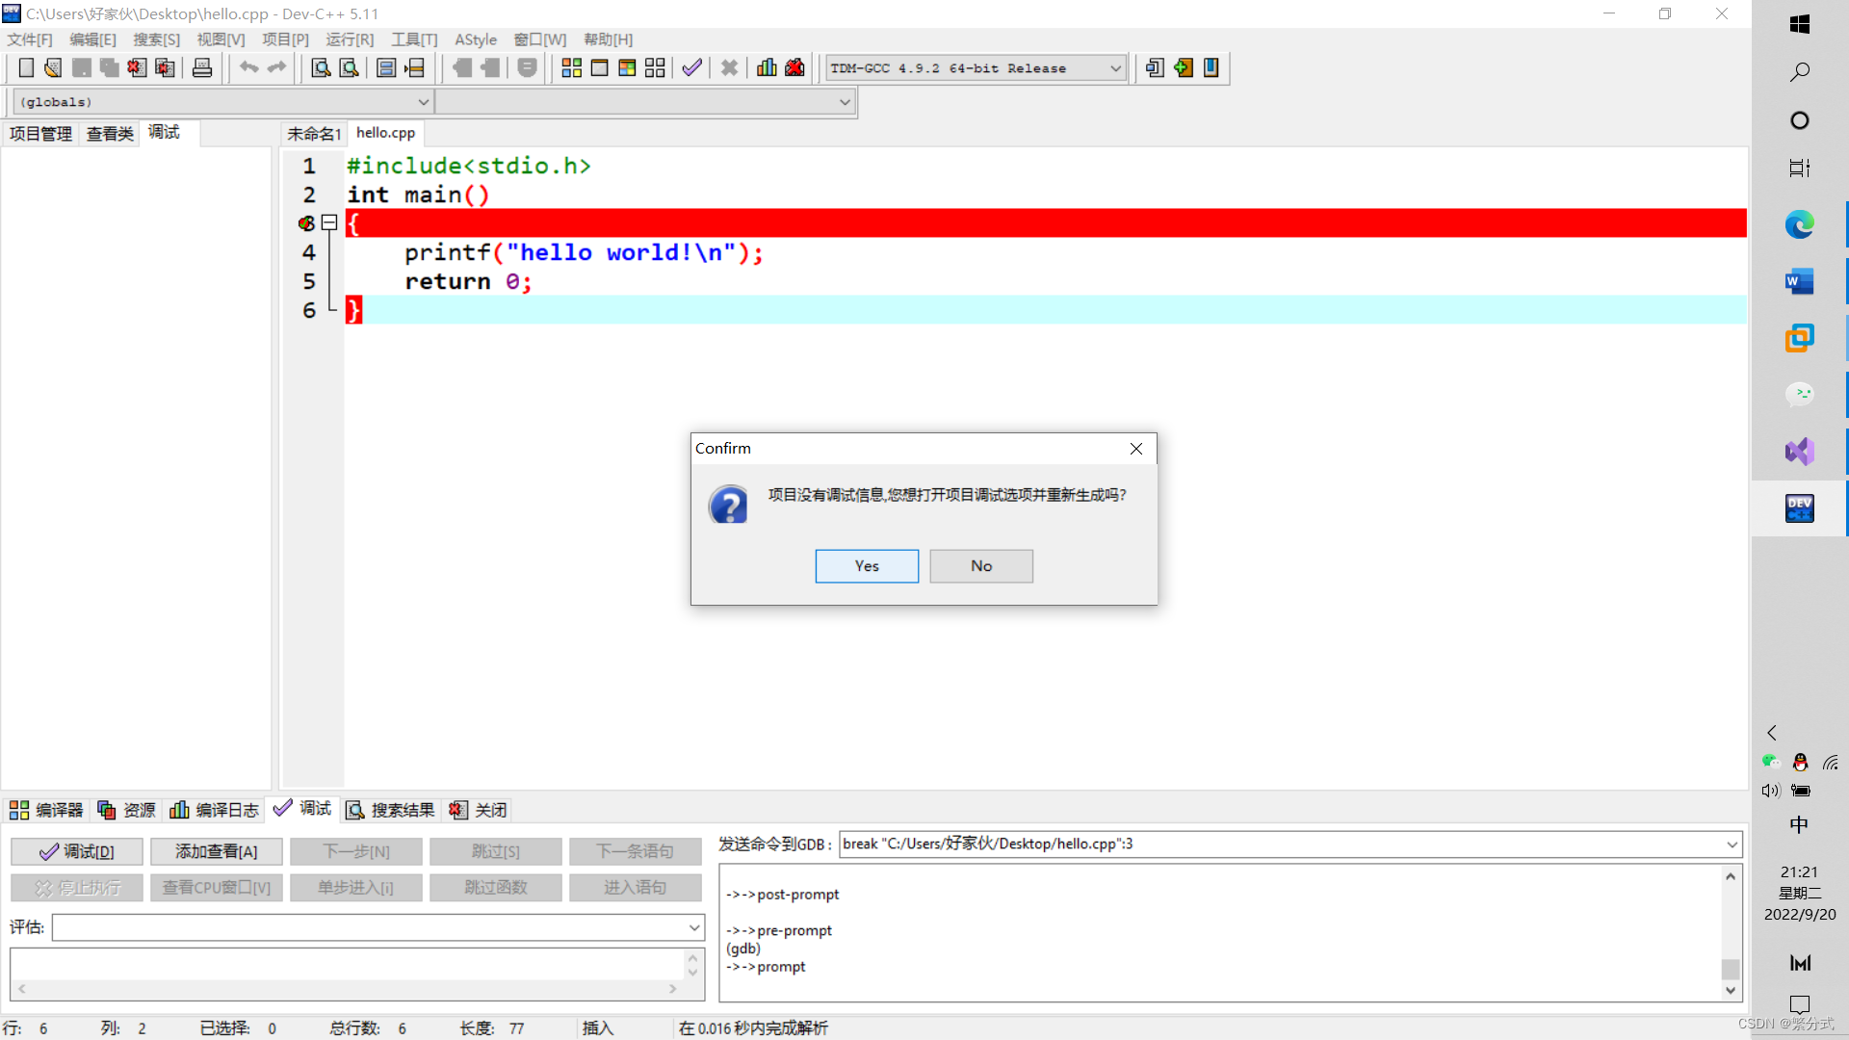Toggle the breakpoint marker on line 3
This screenshot has width=1849, height=1040.
tap(306, 223)
